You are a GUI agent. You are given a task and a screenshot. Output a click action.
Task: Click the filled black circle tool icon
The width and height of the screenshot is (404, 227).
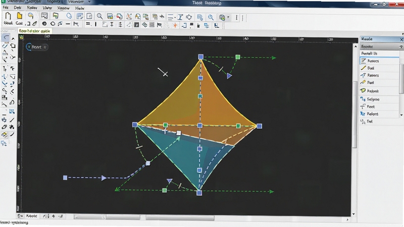(44, 24)
